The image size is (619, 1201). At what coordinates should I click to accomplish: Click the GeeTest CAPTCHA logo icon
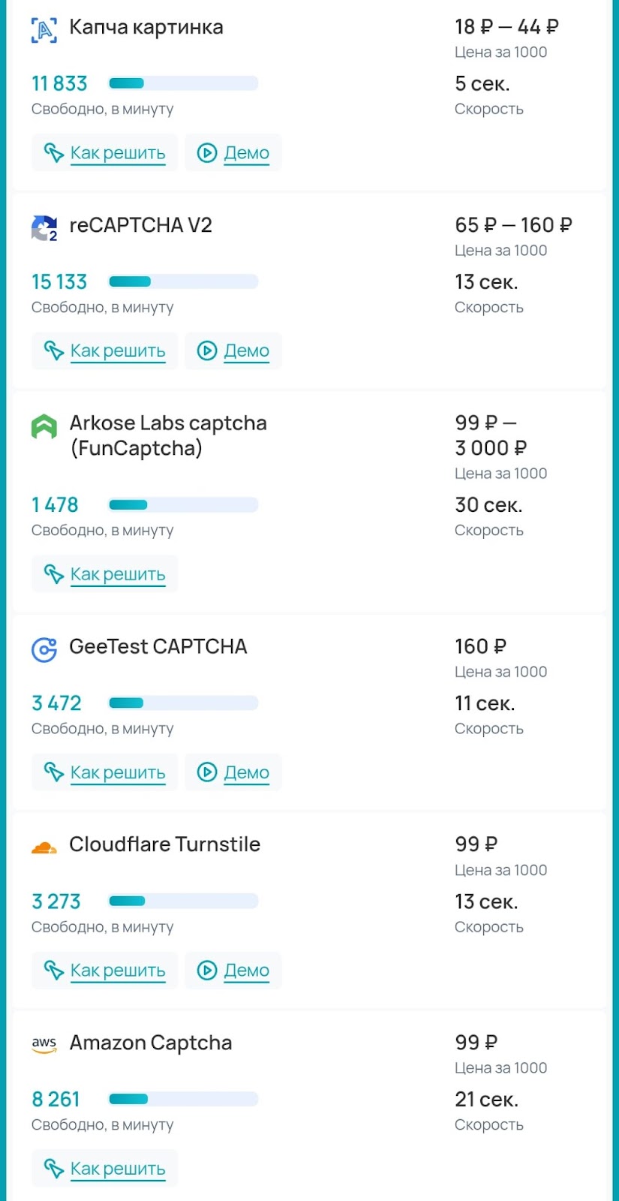pyautogui.click(x=44, y=649)
